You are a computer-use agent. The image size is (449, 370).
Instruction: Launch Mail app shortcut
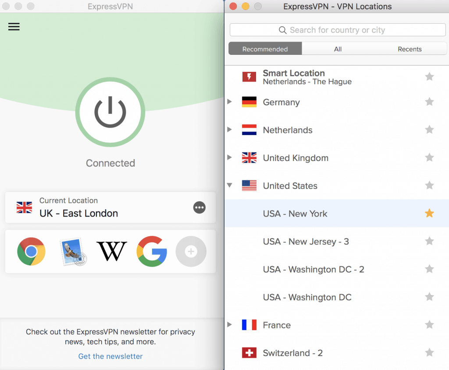point(73,252)
